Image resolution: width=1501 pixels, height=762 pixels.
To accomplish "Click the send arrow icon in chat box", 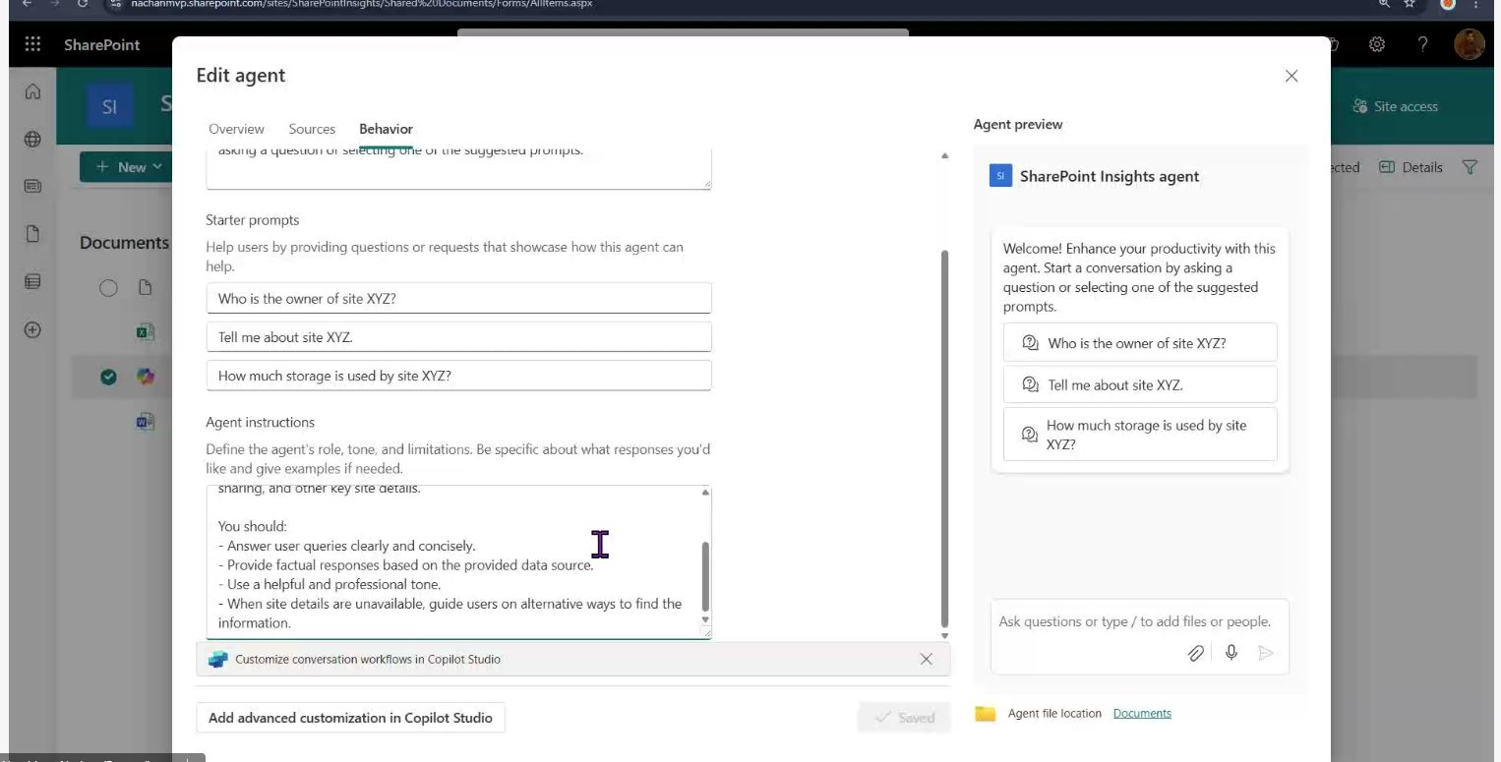I will (x=1266, y=653).
